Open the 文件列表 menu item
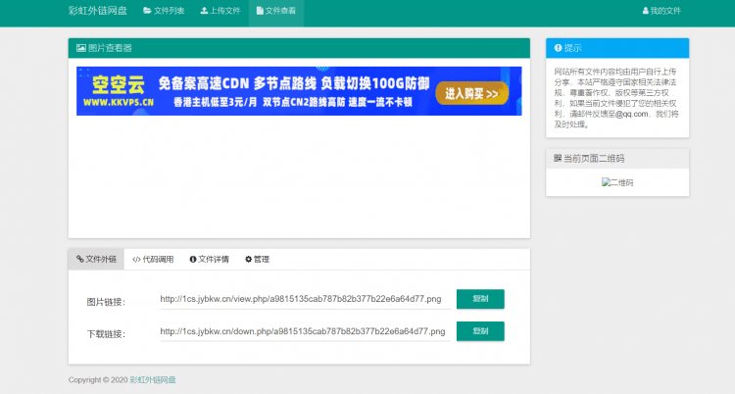735x394 pixels. click(x=164, y=11)
